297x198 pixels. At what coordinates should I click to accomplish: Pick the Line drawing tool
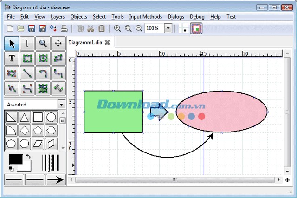(27, 73)
